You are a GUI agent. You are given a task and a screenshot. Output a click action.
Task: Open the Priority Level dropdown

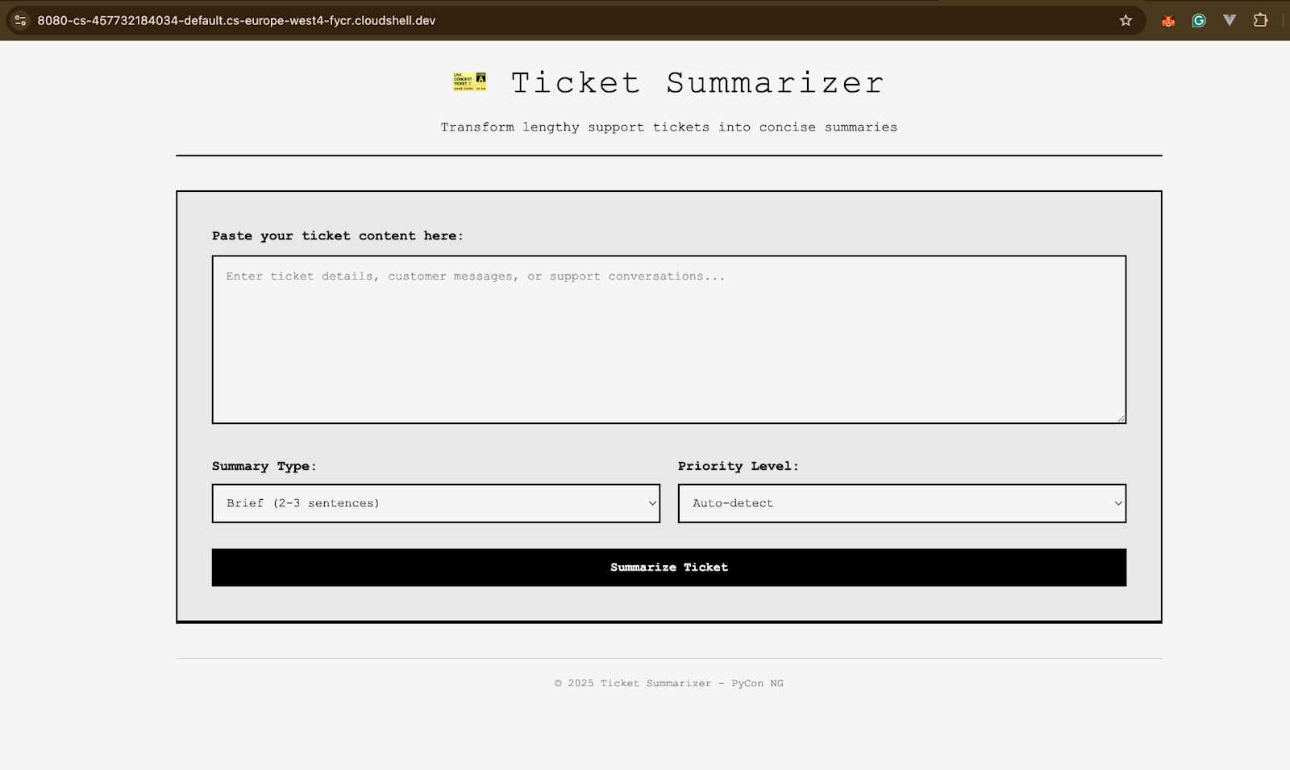[901, 503]
